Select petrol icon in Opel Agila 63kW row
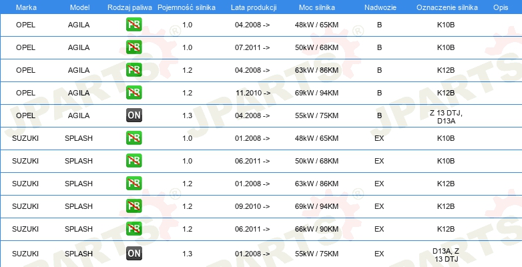This screenshot has width=522, height=267. point(134,70)
